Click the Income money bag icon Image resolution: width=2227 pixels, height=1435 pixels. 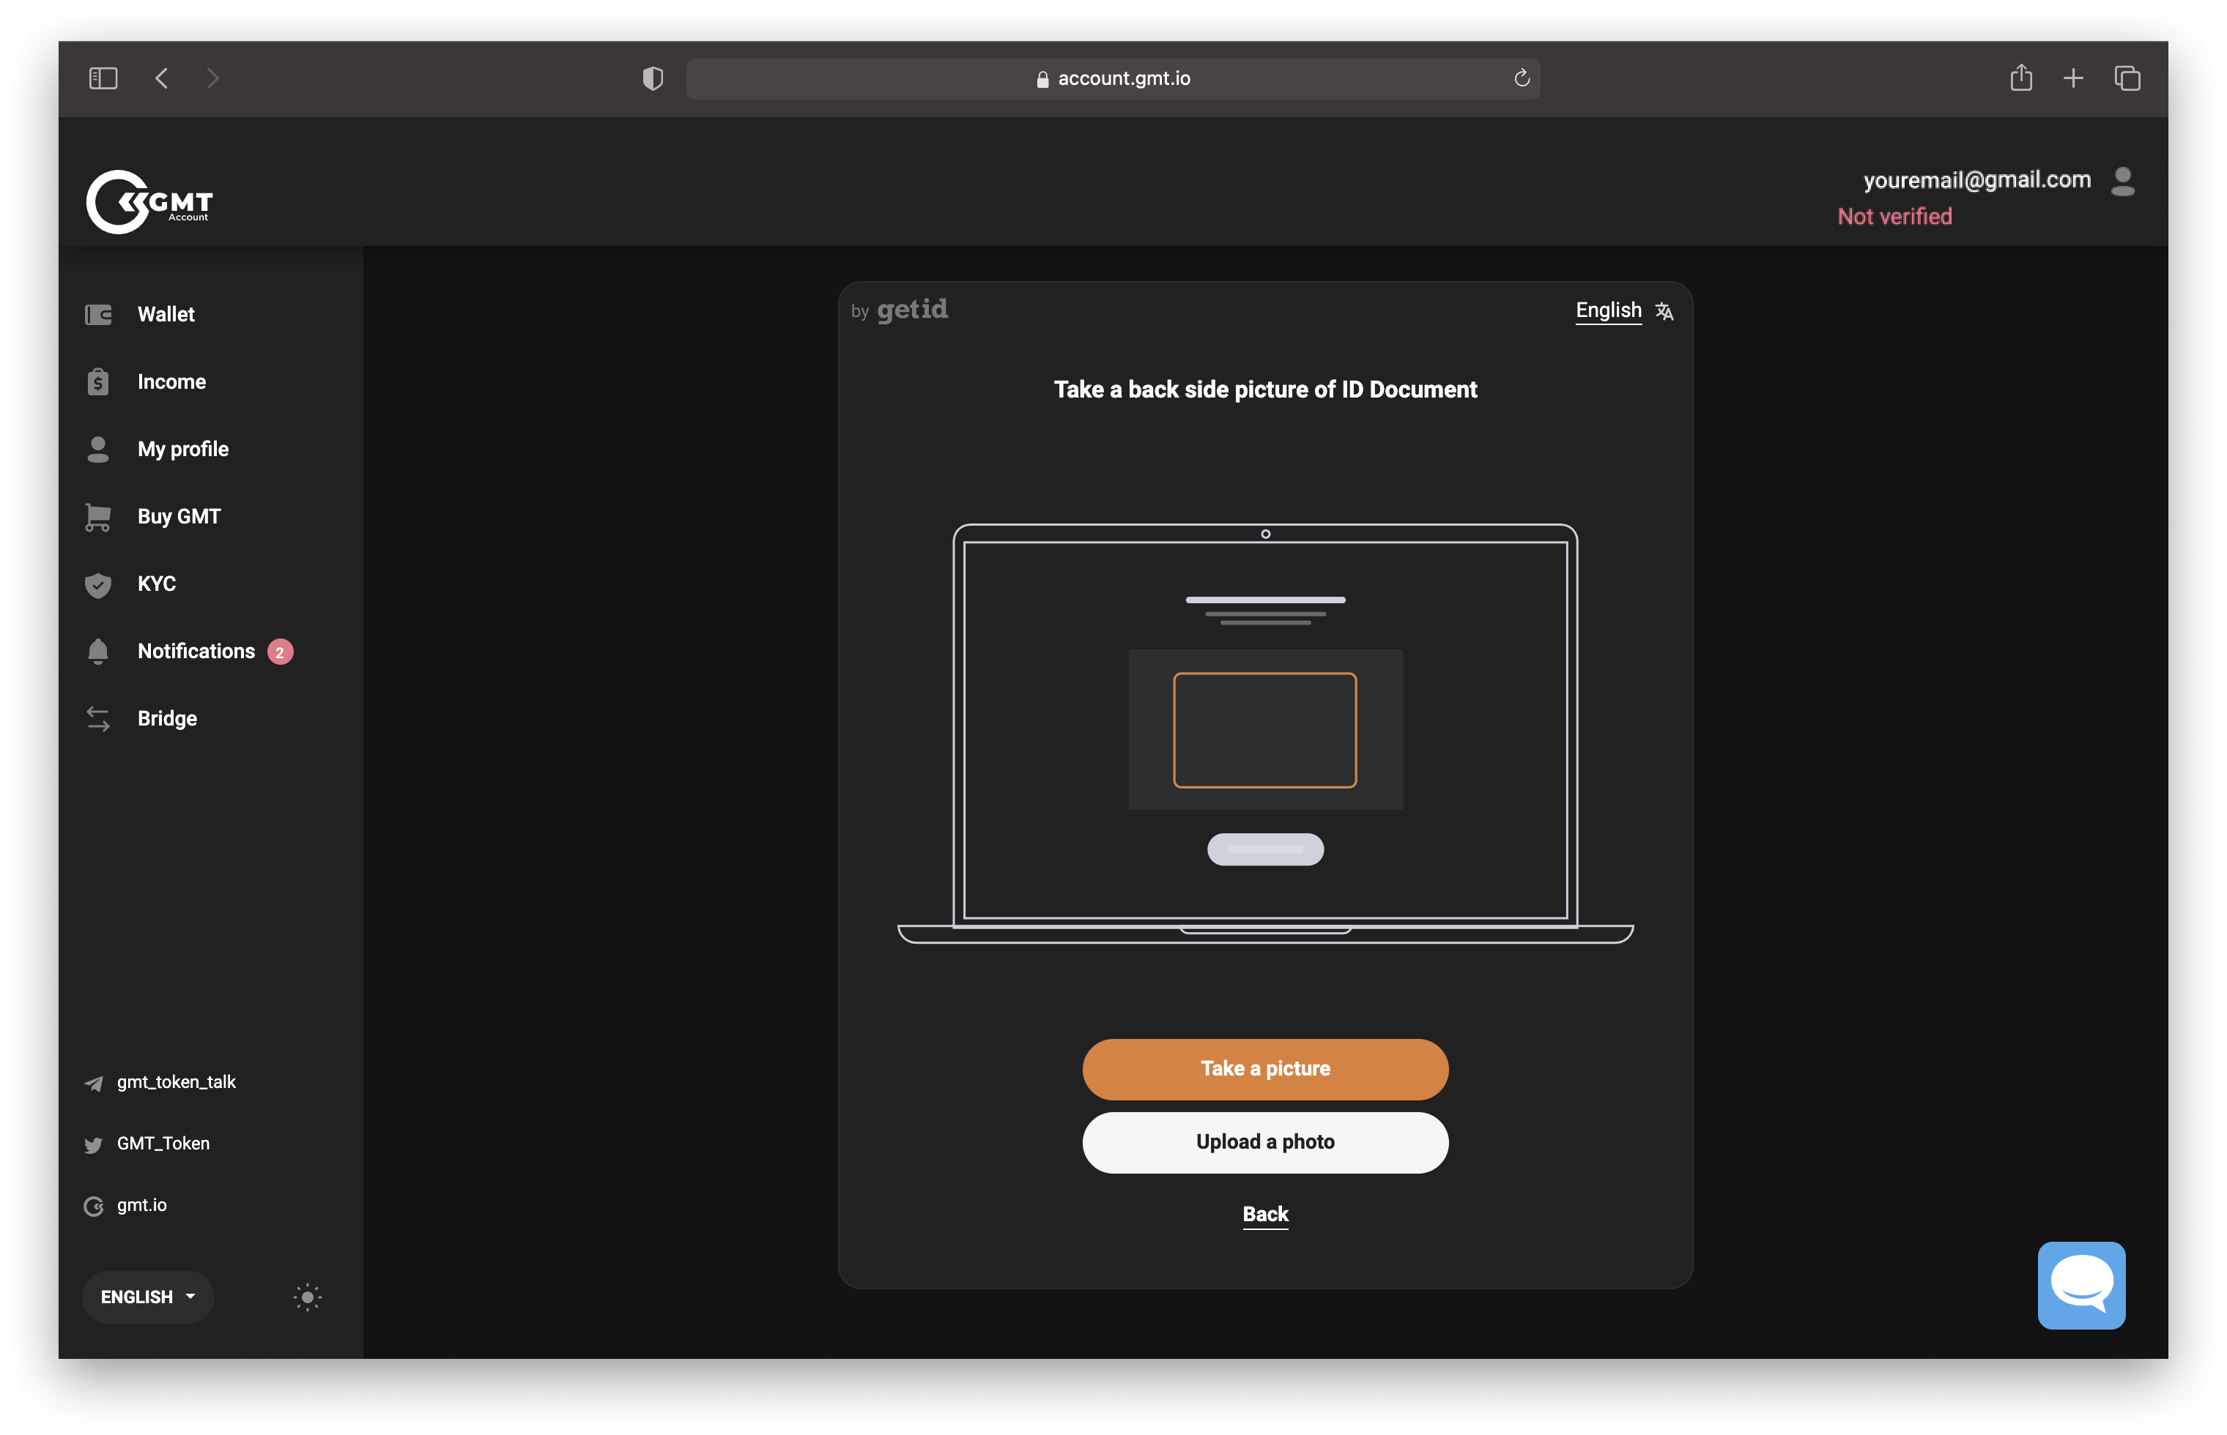tap(98, 382)
